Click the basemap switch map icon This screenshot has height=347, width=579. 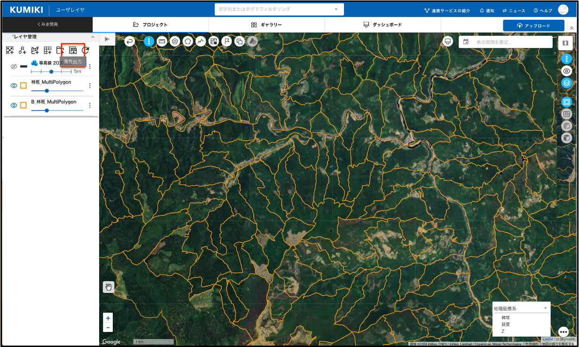tap(565, 43)
